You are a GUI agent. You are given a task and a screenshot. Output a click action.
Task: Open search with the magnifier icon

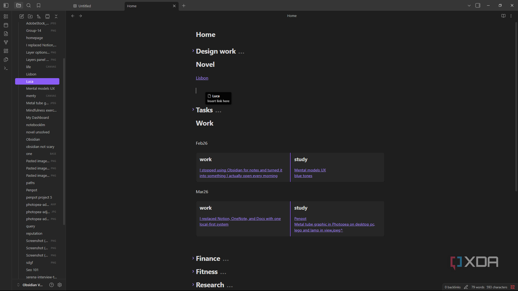click(x=29, y=5)
